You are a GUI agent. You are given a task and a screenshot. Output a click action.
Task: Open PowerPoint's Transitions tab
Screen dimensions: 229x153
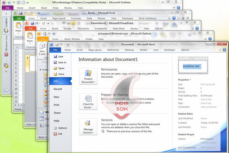tap(83, 29)
